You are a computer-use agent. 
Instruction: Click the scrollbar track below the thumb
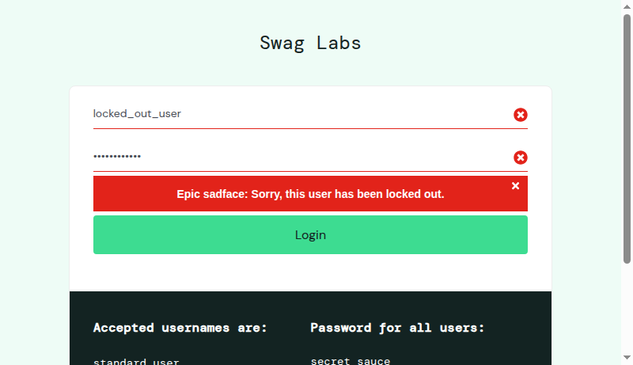point(627,309)
